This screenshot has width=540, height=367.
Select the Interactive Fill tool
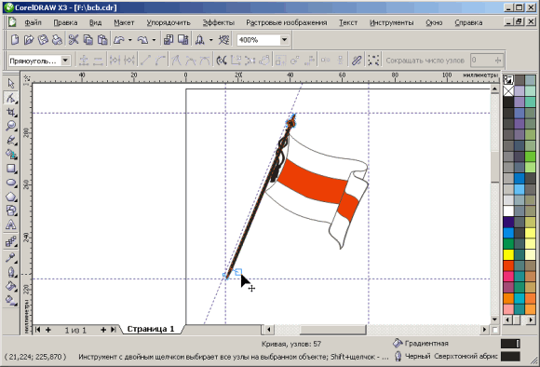(11, 300)
